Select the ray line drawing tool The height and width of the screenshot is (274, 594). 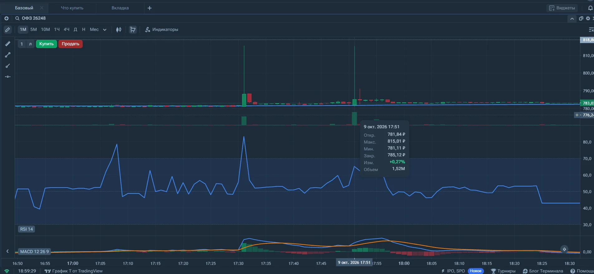point(8,66)
